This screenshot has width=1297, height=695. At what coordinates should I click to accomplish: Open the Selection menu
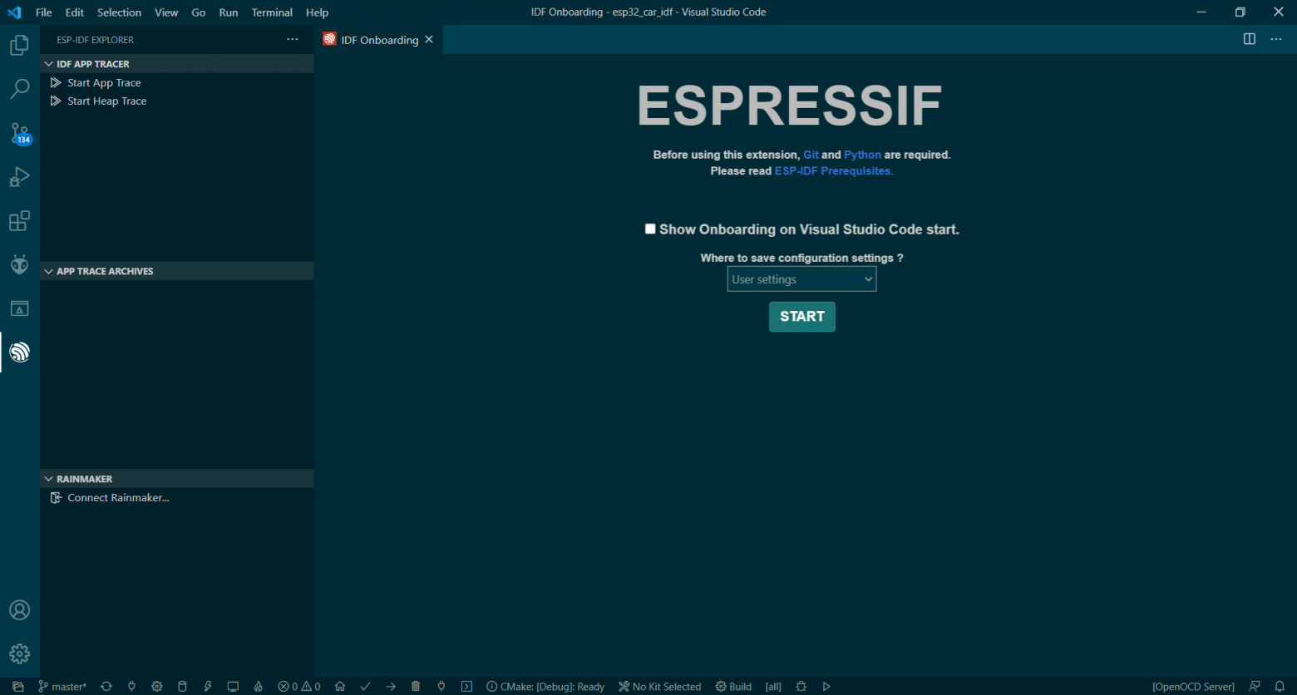point(119,12)
